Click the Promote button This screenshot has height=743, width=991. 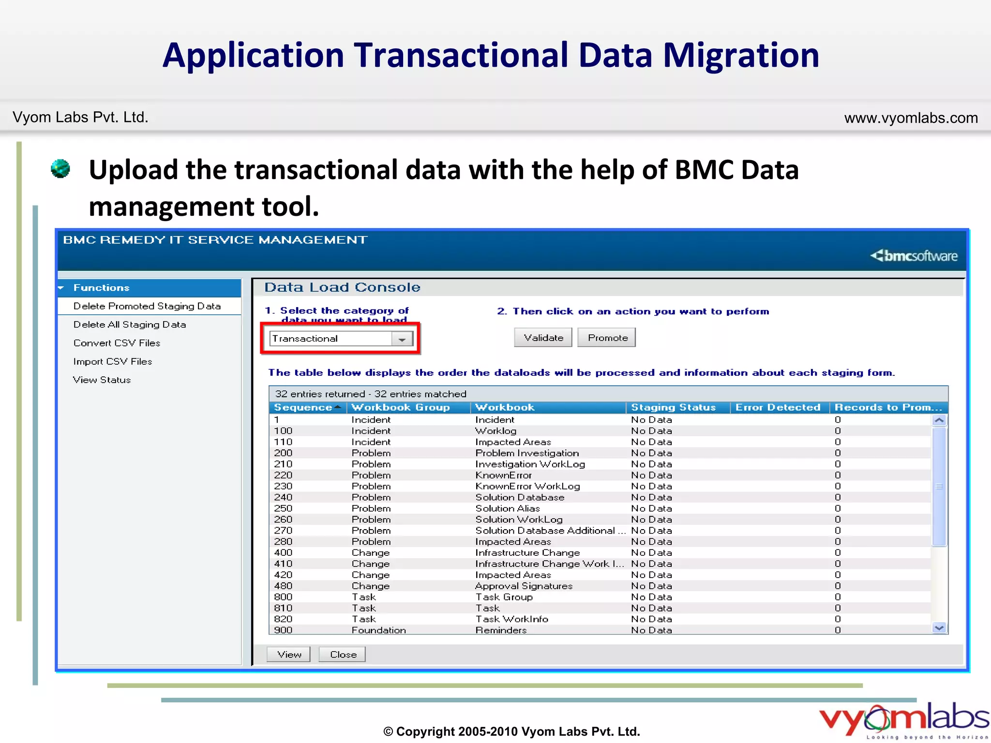click(607, 338)
